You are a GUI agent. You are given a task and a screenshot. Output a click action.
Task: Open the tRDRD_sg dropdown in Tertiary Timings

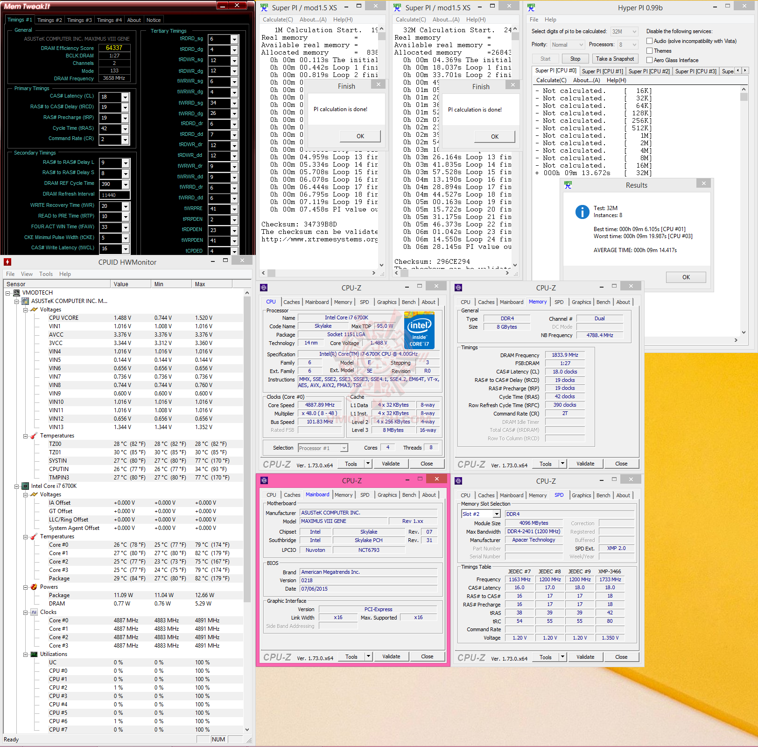click(234, 39)
